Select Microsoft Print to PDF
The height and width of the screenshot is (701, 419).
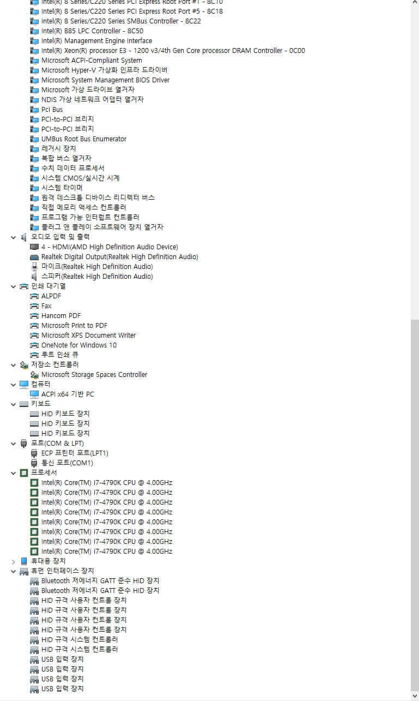point(74,325)
